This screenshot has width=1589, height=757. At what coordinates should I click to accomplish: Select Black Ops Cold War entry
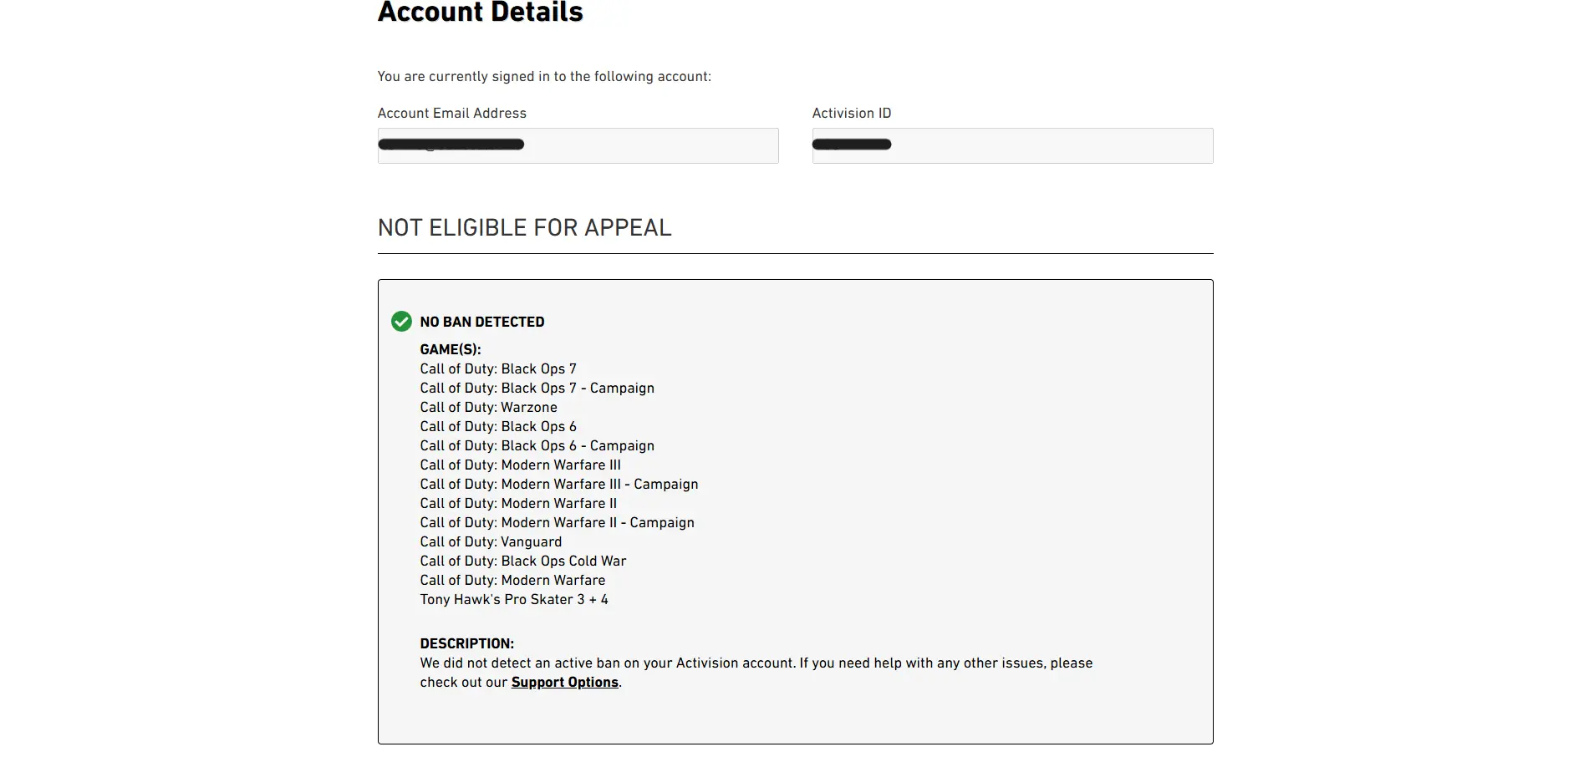[x=523, y=561]
